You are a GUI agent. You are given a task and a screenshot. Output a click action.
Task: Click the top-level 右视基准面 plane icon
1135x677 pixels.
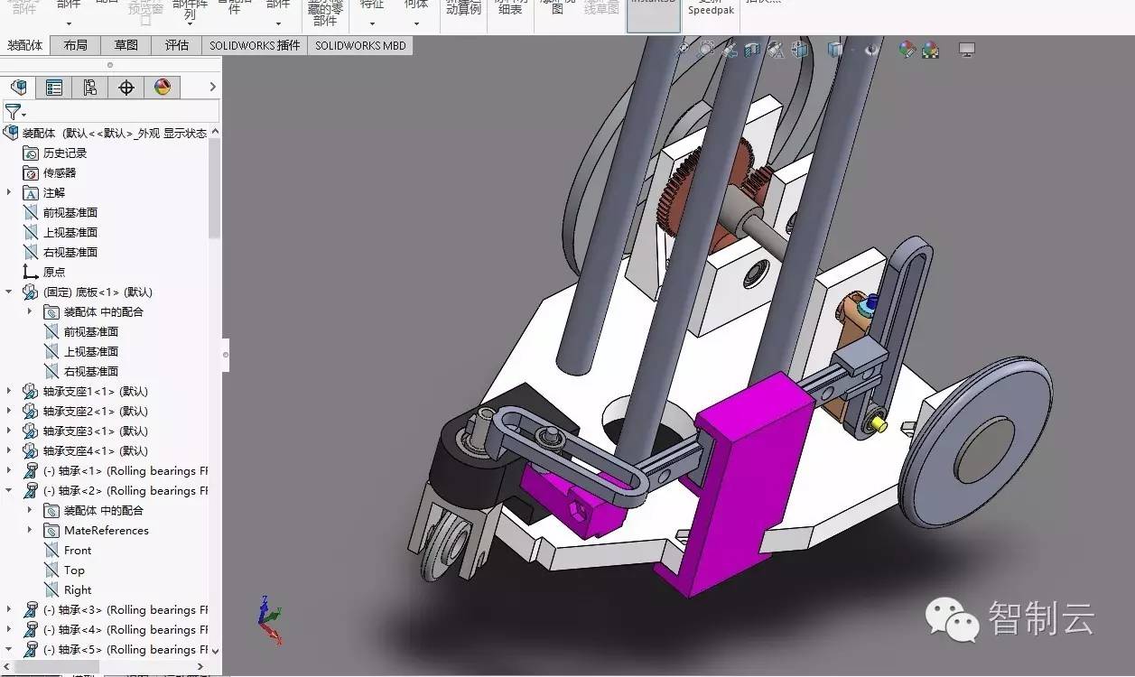coord(31,252)
